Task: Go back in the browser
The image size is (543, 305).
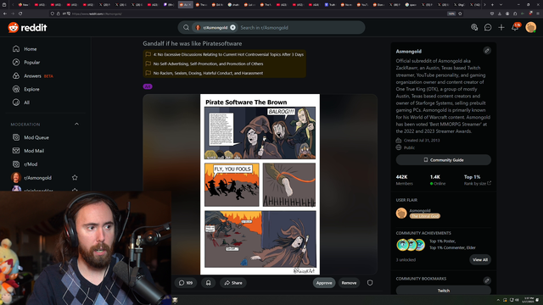Action: [x=5, y=14]
